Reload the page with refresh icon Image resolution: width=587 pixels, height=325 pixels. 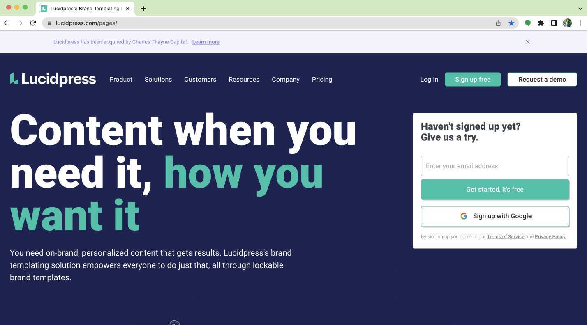point(33,23)
